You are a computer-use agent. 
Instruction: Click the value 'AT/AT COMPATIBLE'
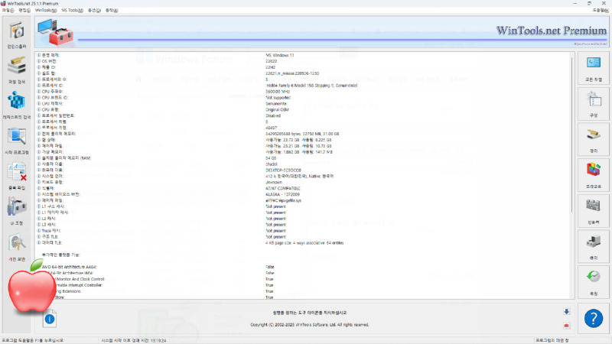(x=283, y=188)
